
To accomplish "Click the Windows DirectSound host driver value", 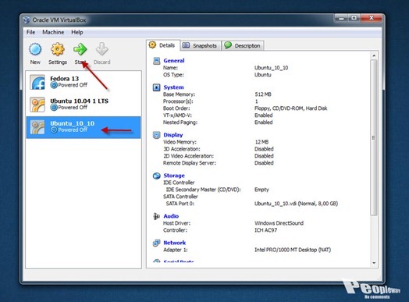I will click(279, 223).
